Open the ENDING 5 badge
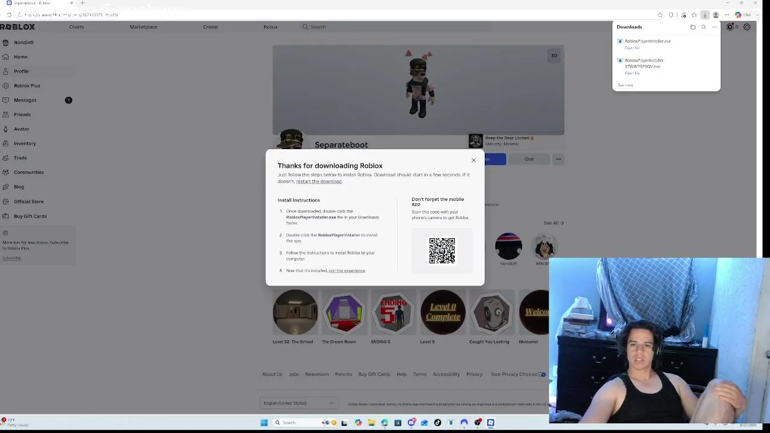 [393, 312]
